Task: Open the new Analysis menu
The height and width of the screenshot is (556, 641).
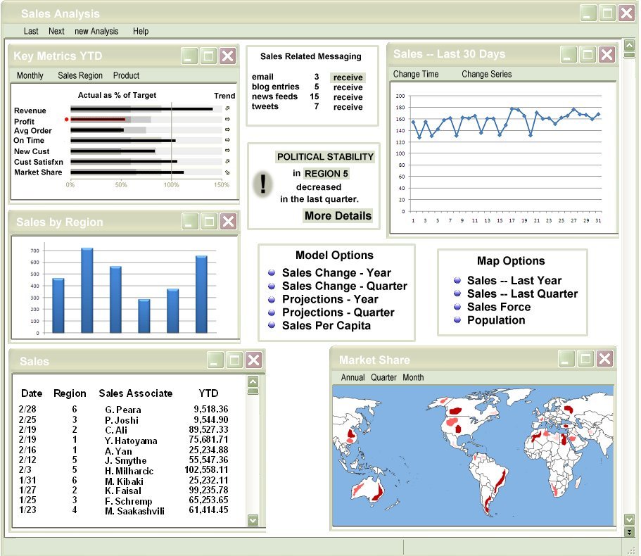Action: [96, 31]
